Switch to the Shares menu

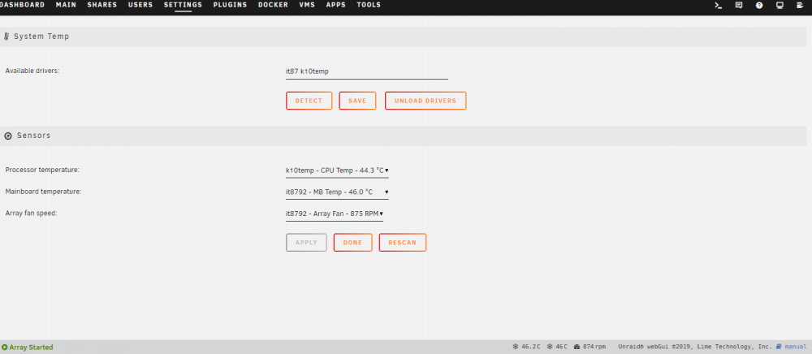point(102,5)
